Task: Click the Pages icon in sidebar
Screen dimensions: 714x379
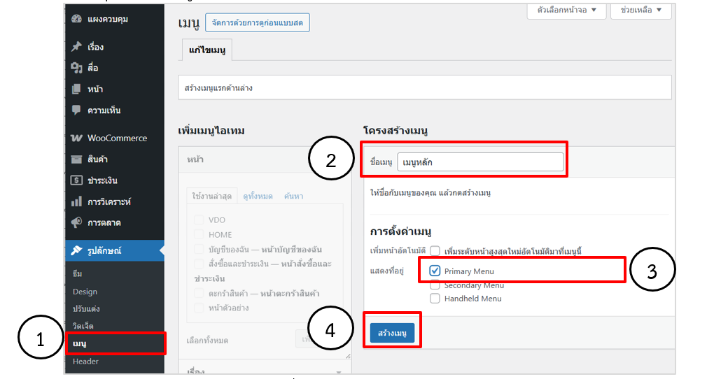Action: [x=76, y=89]
